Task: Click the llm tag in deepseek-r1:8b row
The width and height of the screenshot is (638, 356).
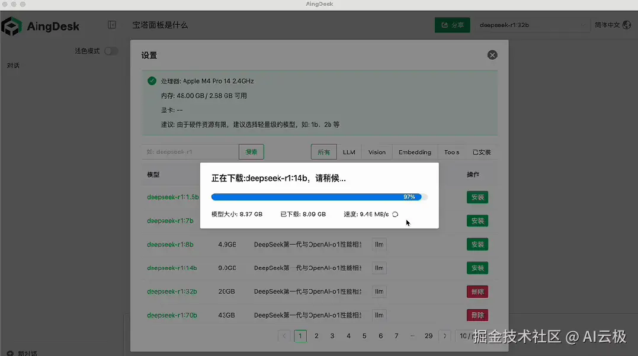Action: tap(379, 244)
